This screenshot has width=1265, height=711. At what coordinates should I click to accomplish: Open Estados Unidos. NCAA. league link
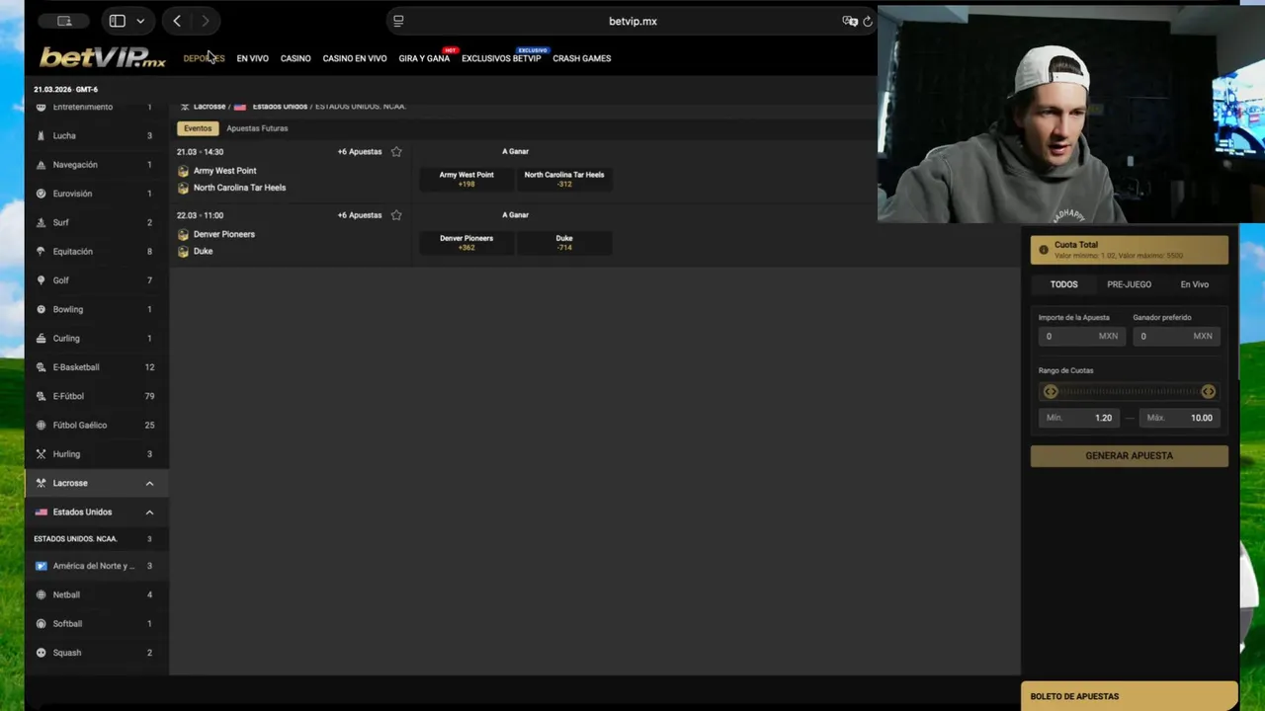[x=75, y=539]
